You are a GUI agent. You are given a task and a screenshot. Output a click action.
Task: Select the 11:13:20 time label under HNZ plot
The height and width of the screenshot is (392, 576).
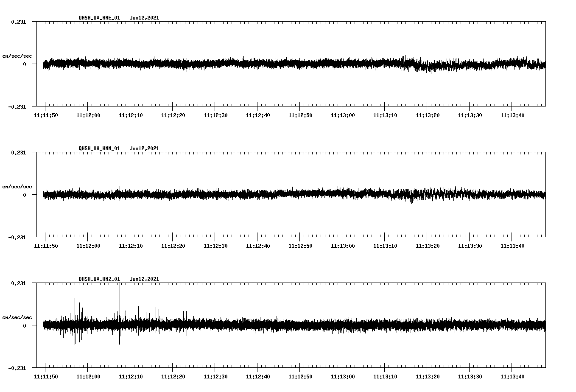coord(428,377)
